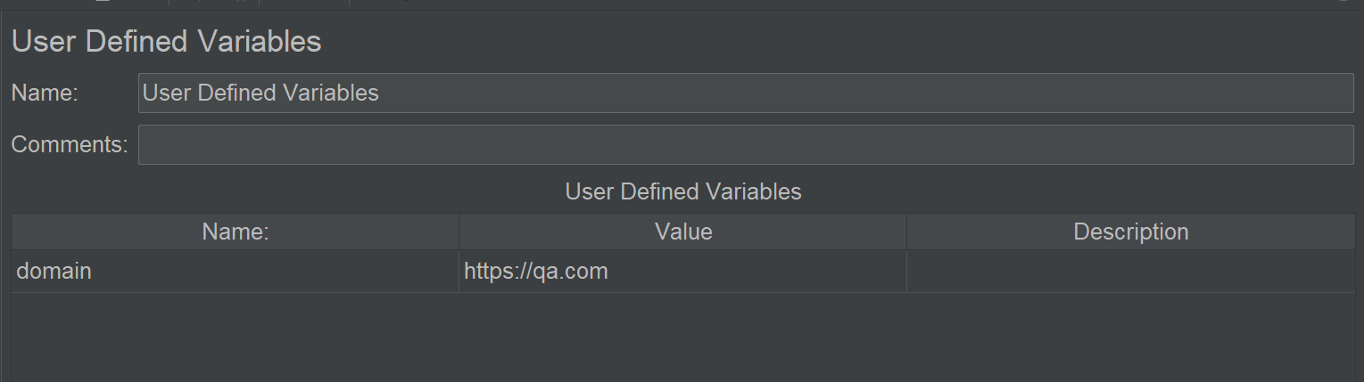Click the divider between Name: and Value headers
The image size is (1364, 382).
click(459, 232)
